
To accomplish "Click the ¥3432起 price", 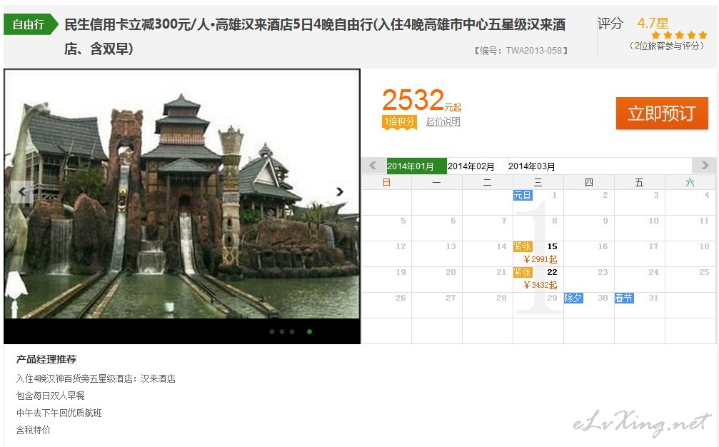I will click(x=540, y=285).
